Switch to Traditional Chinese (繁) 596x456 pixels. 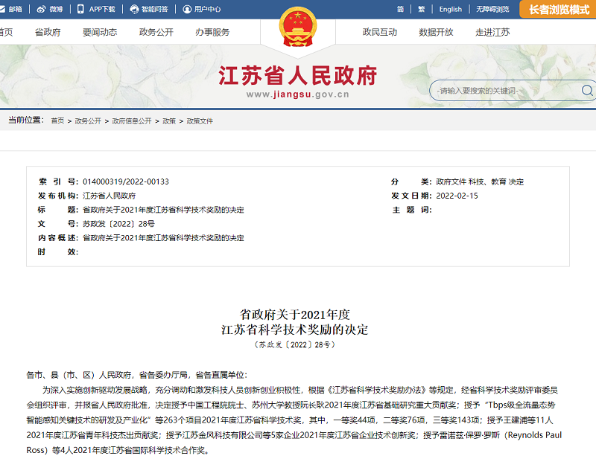[x=421, y=10]
